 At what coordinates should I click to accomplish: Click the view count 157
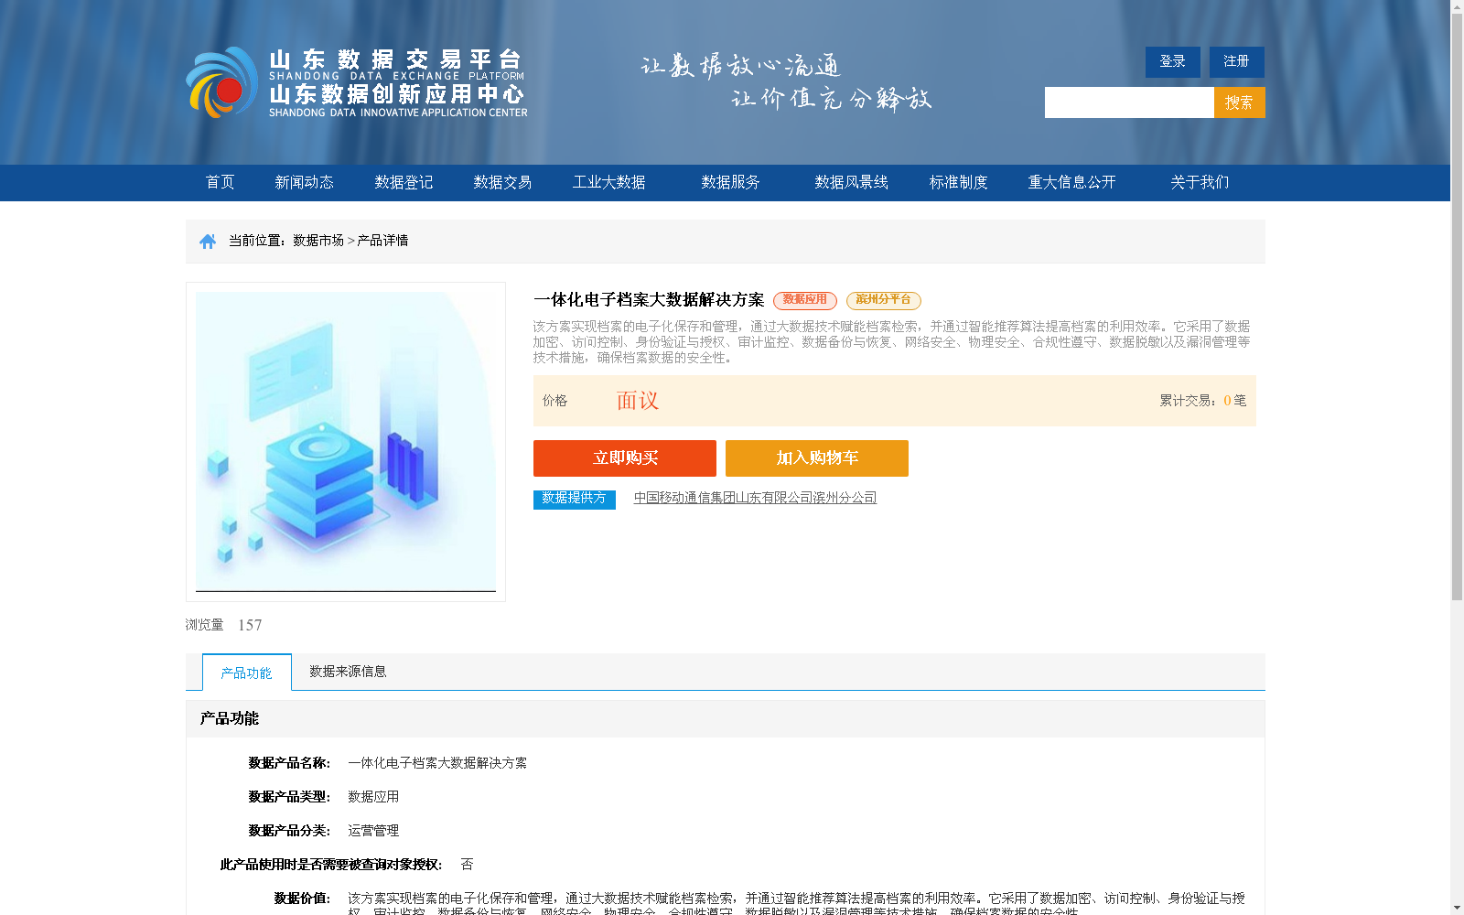250,625
